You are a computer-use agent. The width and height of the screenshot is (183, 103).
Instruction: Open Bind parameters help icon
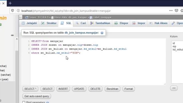coord(47,102)
